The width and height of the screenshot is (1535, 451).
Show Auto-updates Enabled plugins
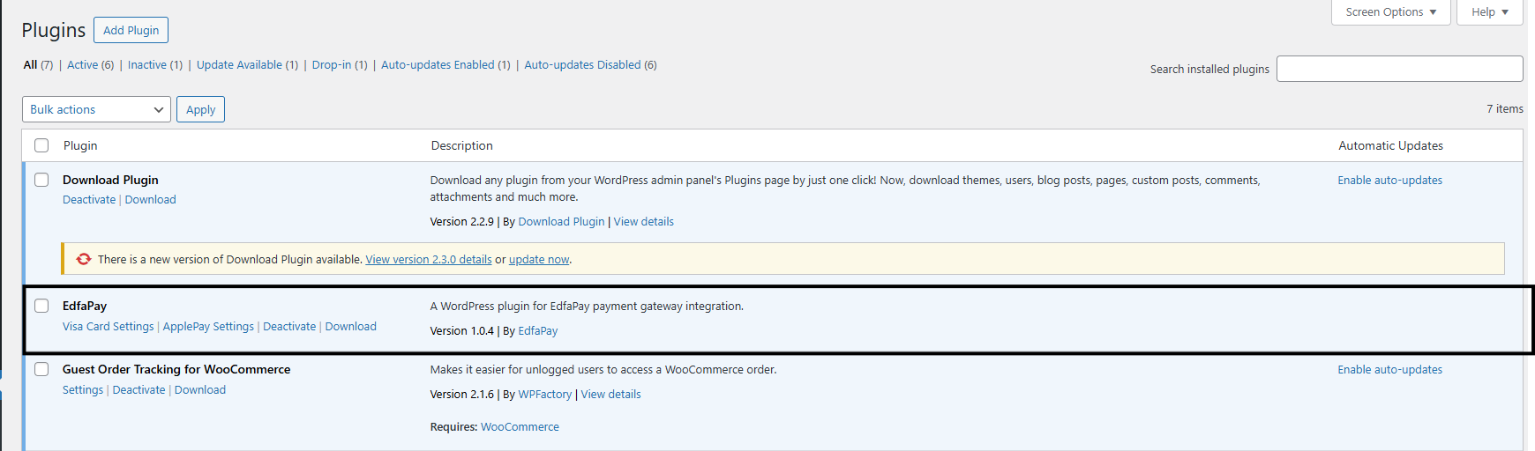click(438, 64)
